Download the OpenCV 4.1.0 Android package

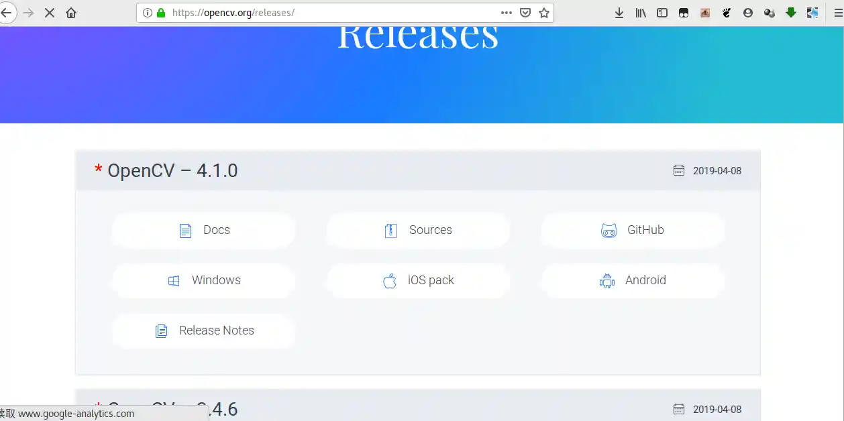pos(633,280)
